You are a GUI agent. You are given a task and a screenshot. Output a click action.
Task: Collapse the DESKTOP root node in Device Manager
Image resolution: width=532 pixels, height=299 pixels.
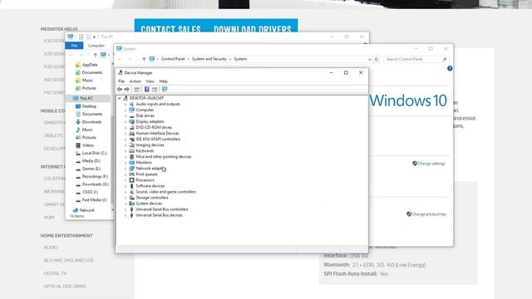pyautogui.click(x=119, y=98)
